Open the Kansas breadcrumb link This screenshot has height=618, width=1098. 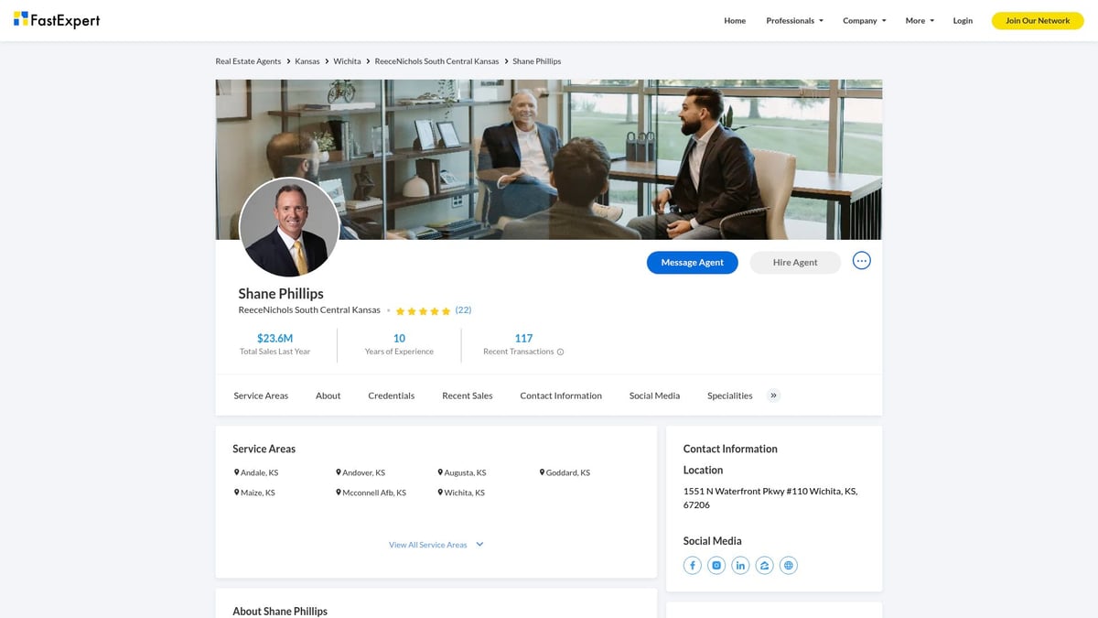tap(307, 60)
